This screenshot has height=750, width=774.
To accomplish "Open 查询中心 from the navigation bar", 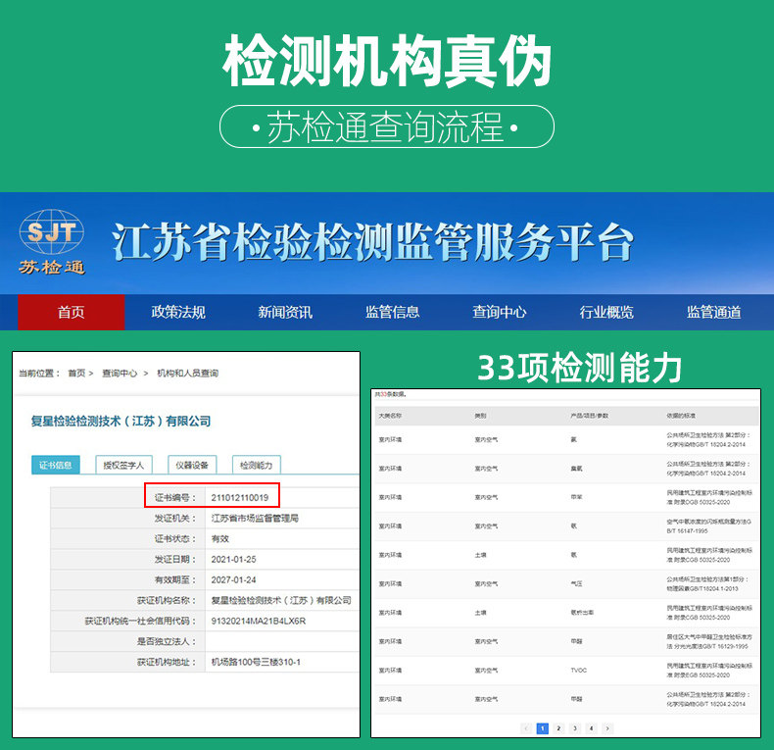I will 500,312.
